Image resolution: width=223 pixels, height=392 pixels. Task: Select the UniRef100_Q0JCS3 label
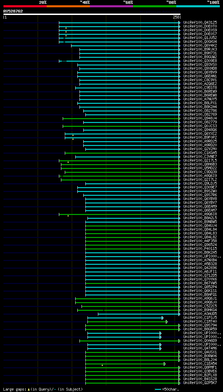(200, 126)
